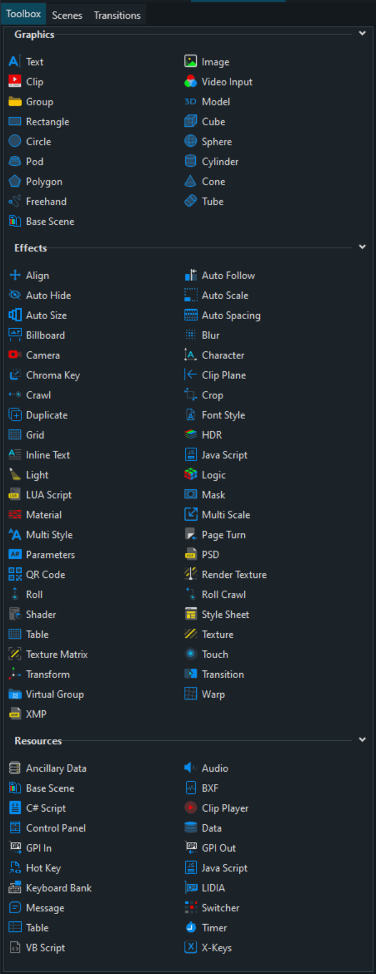Select the X-Keys resource entry

click(x=216, y=947)
